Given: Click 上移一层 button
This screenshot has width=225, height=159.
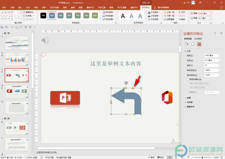Looking at the screenshot, I should (x=169, y=12).
